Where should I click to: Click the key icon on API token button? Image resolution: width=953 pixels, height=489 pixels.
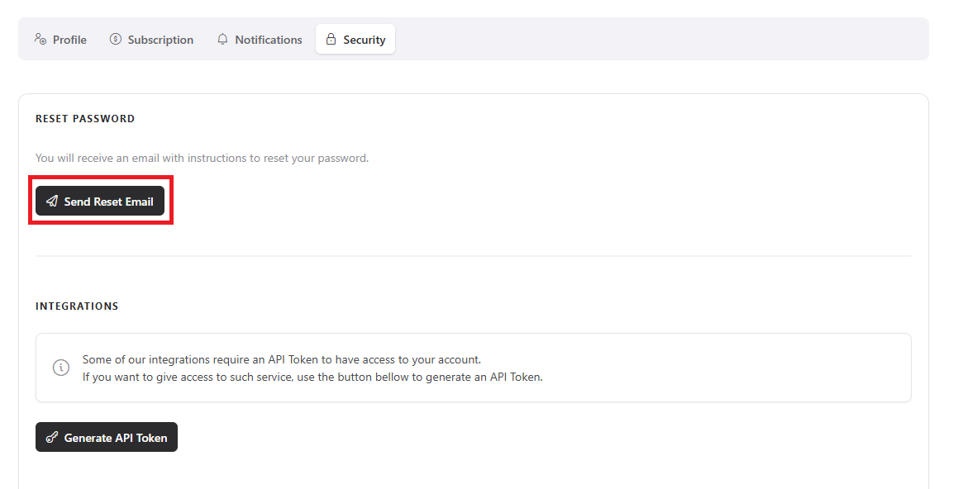(52, 438)
